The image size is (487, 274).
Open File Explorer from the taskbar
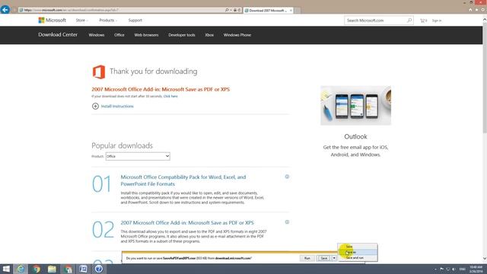[52, 269]
